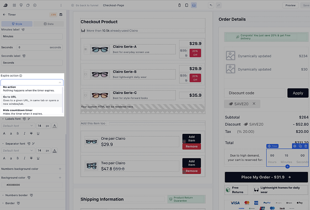Open the Labels font family dropdown
Screen dimensions: 310x210
18,126
